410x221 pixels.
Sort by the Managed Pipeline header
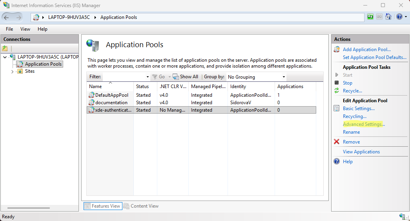pyautogui.click(x=208, y=87)
